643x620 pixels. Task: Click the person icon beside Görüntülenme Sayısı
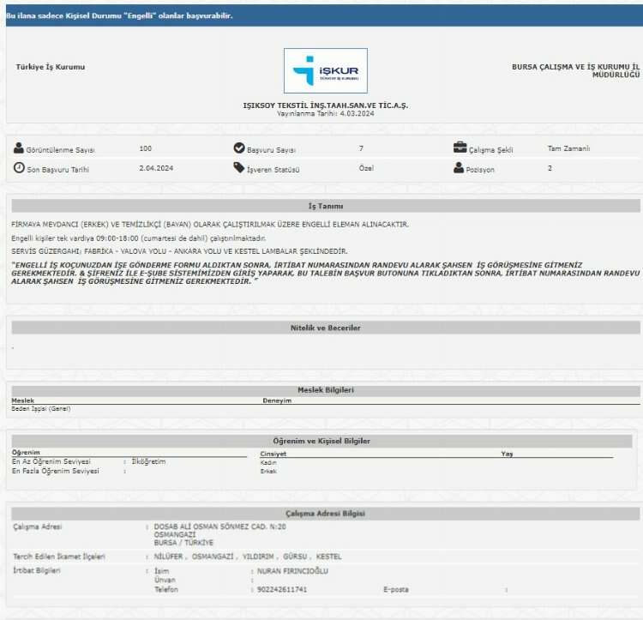point(19,148)
